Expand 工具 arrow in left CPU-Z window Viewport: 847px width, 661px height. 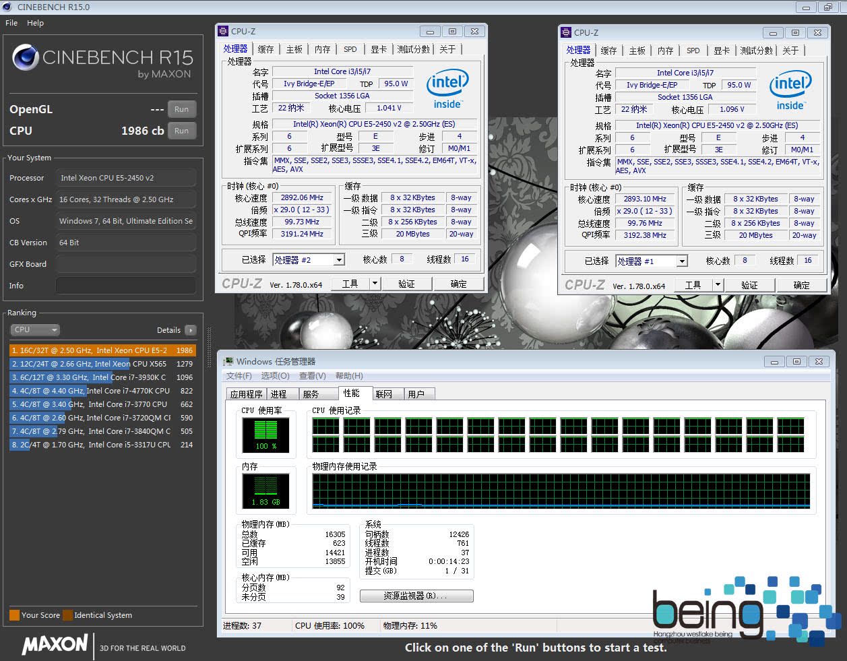coord(375,284)
